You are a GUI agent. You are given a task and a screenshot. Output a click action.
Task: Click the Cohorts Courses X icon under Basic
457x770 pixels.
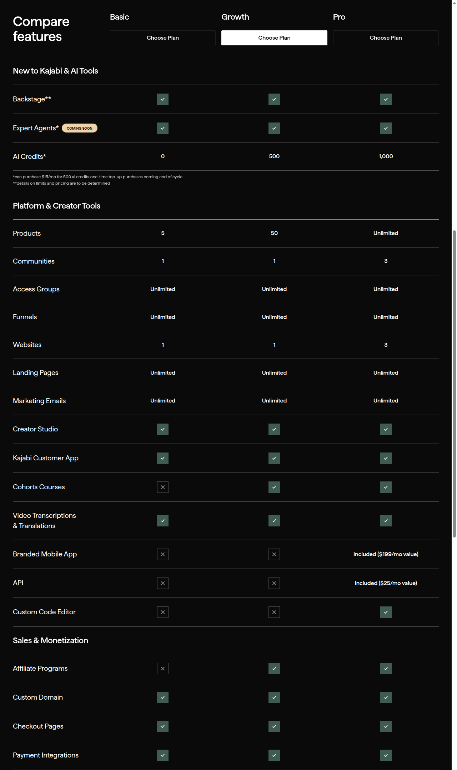(163, 487)
